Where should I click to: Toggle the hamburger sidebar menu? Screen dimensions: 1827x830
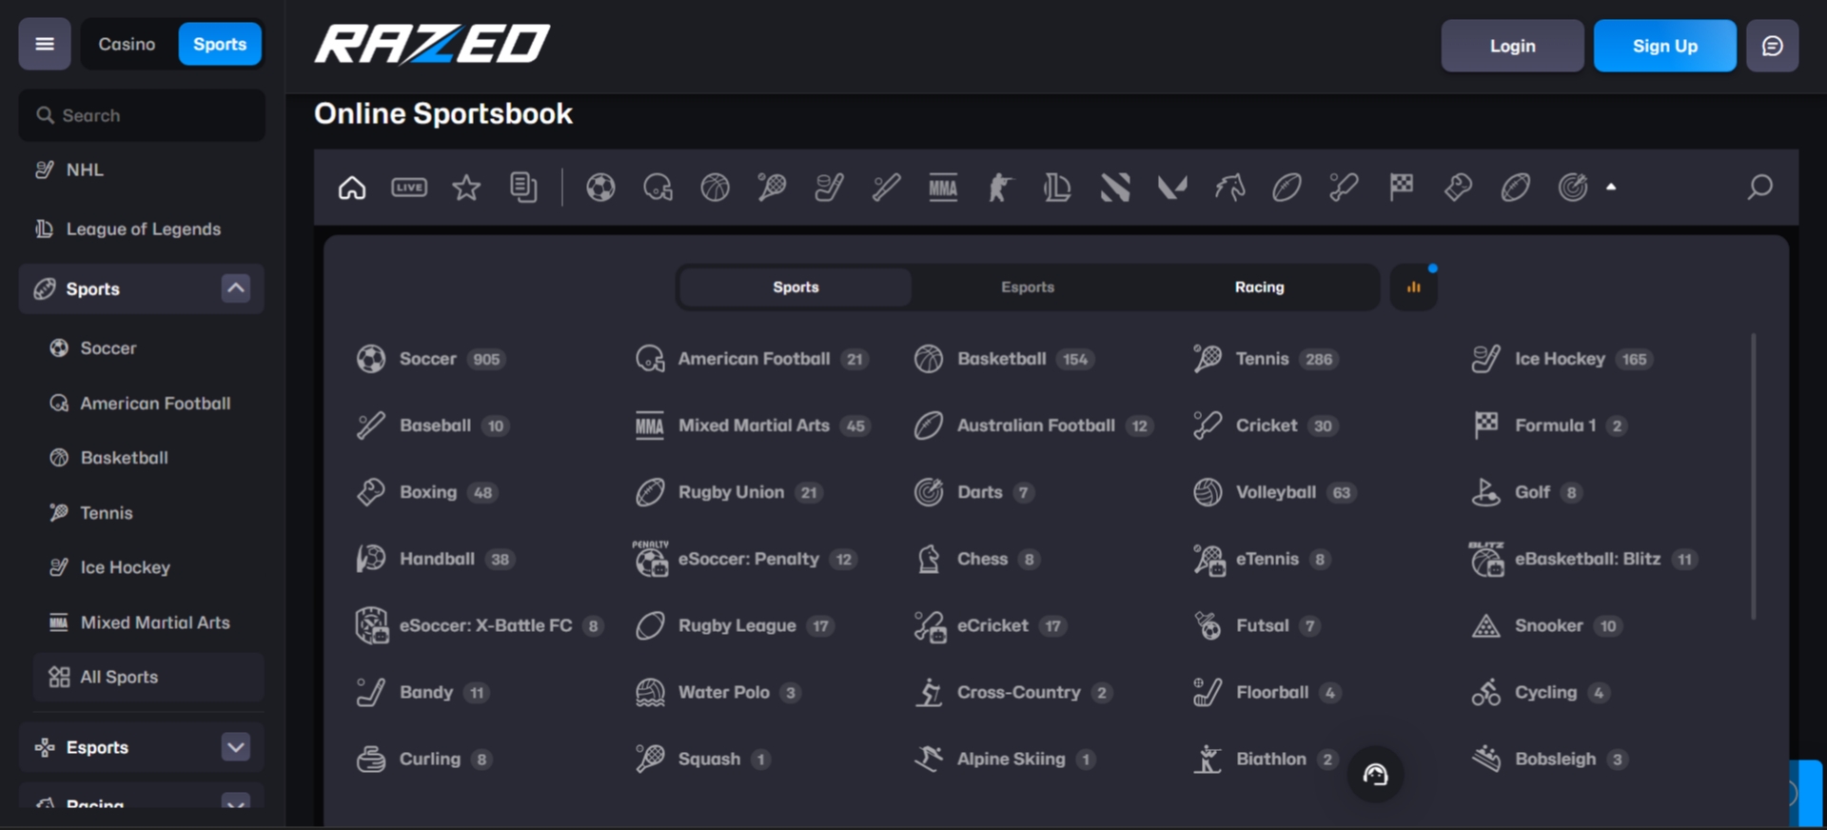coord(45,45)
